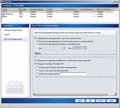Screen dimensions: 120x108
Task: Toggle run even if used by remote users
Action: click(x=37, y=77)
